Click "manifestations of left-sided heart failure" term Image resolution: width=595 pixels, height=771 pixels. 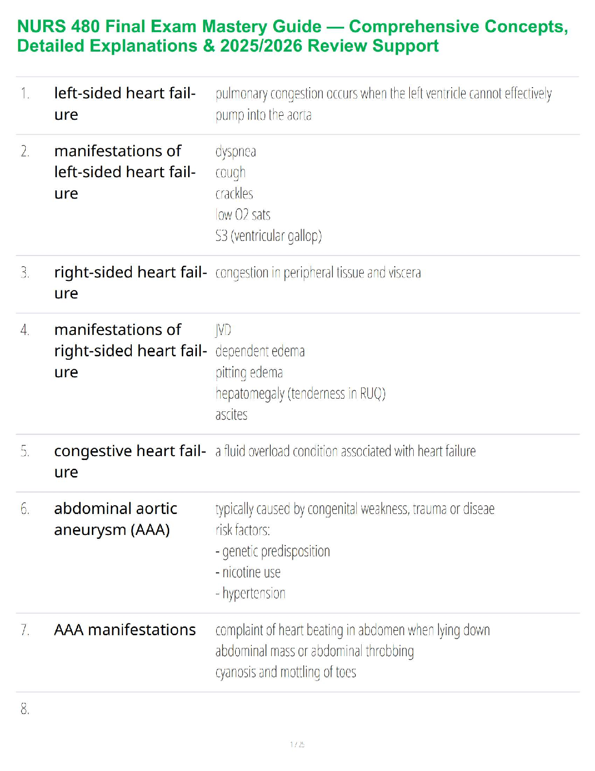(x=125, y=172)
